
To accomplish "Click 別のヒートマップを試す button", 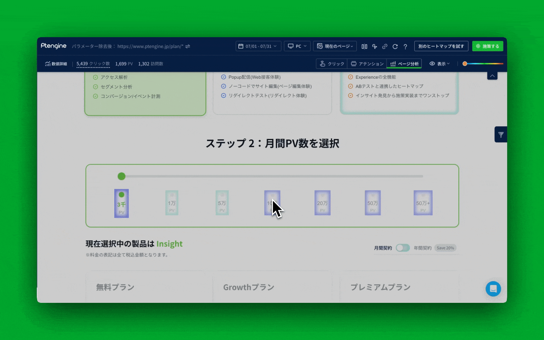I will coord(441,46).
